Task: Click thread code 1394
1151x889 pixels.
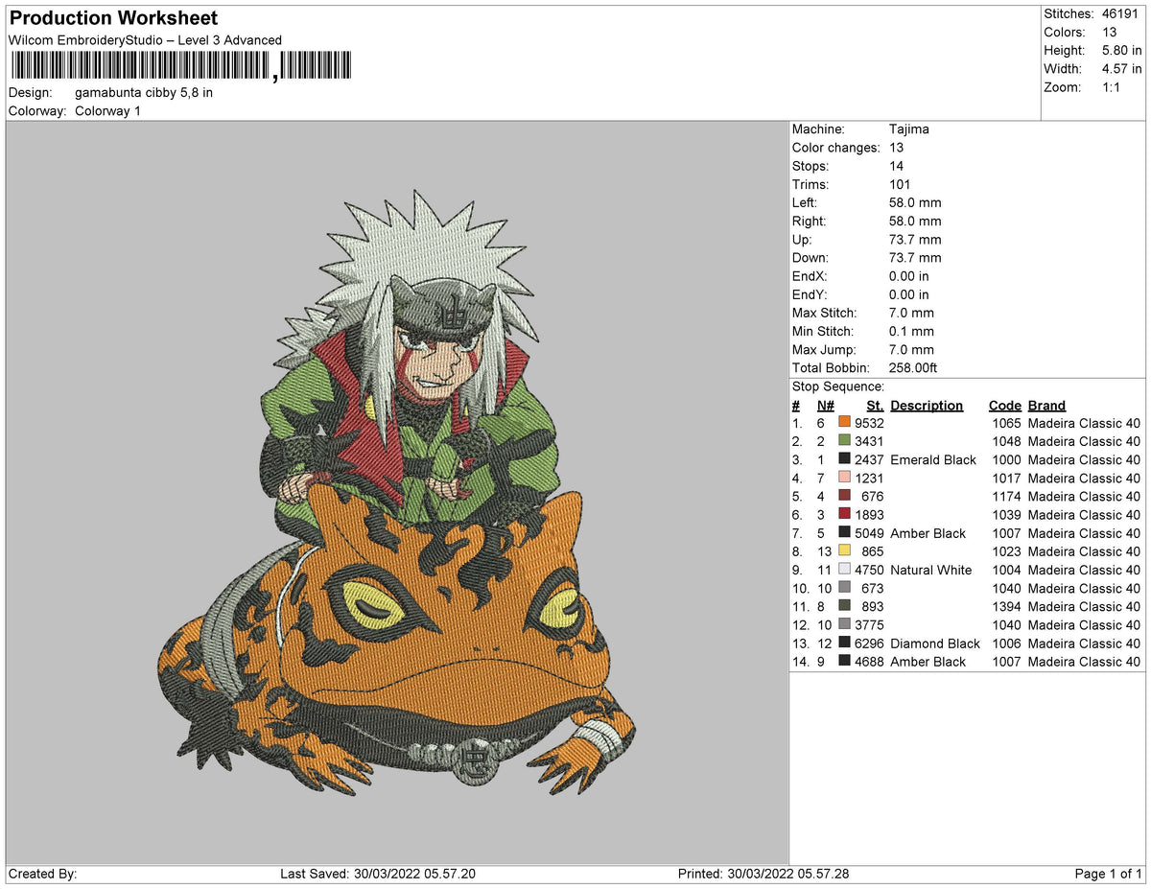Action: tap(1006, 607)
